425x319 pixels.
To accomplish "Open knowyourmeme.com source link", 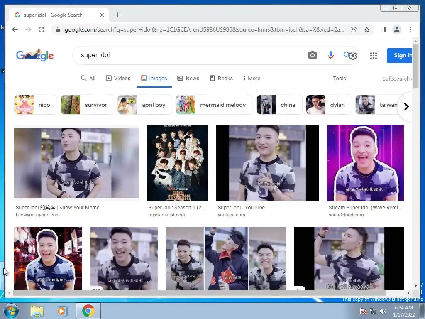I will point(38,215).
